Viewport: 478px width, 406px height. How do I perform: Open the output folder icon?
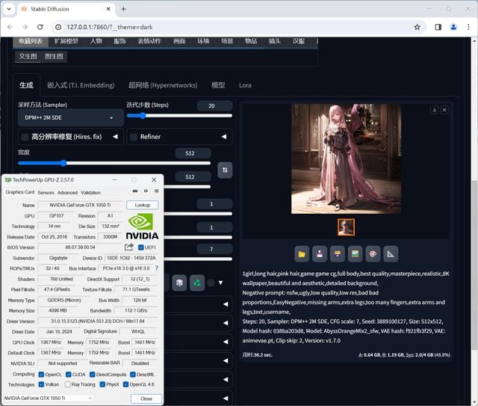pos(302,254)
